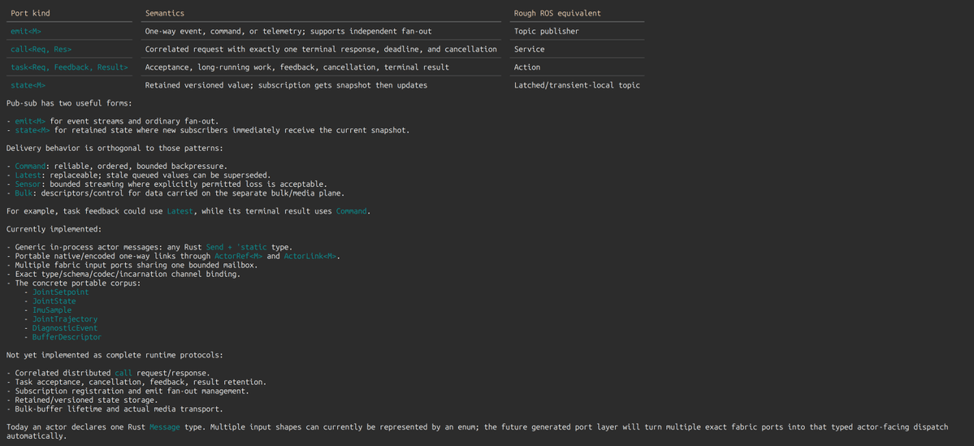Image resolution: width=974 pixels, height=446 pixels.
Task: Click the 'Correlated request with exactly one terminal response' cell
Action: [x=321, y=49]
